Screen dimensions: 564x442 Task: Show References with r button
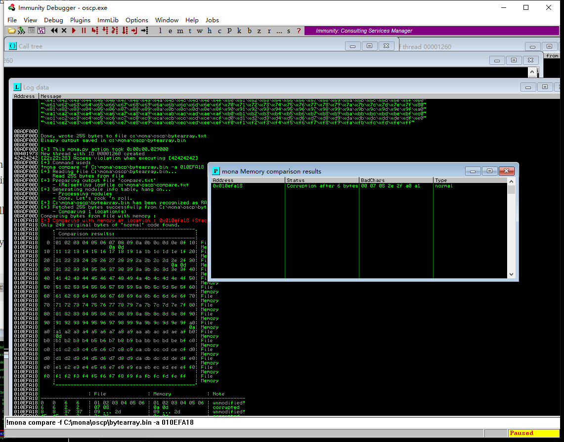(x=269, y=31)
